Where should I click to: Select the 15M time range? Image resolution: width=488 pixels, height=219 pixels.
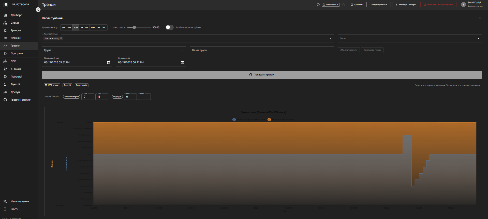pos(69,27)
